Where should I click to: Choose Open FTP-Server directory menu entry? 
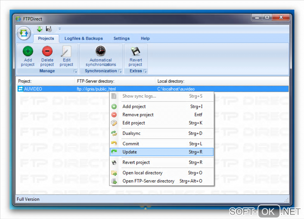click(x=162, y=181)
